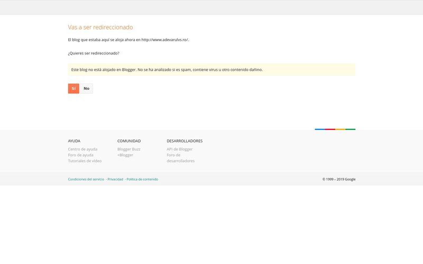Click the © 1999 – 2019 Google text
Viewport: 423px width, 264px height.
coord(339,179)
